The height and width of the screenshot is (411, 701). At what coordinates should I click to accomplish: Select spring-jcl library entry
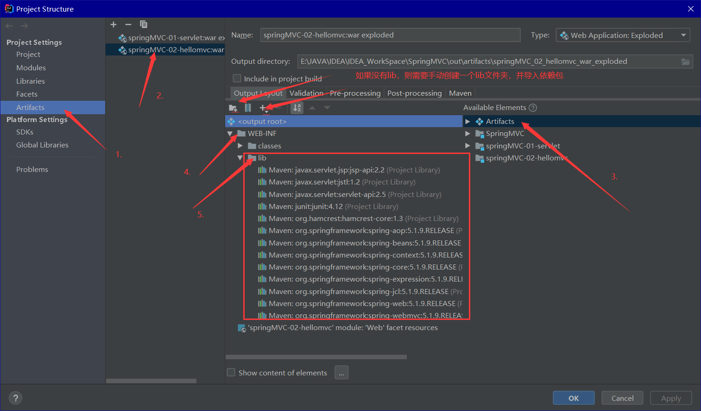pyautogui.click(x=360, y=292)
